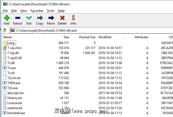The image size is (173, 117).
Task: Click size value 884 371
Action: coord(64,43)
